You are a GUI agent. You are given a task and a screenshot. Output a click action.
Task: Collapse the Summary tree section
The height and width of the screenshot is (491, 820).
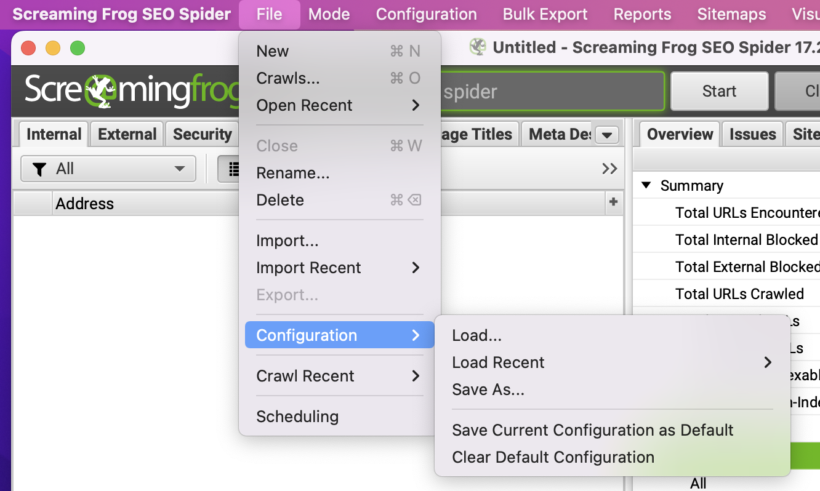click(646, 185)
